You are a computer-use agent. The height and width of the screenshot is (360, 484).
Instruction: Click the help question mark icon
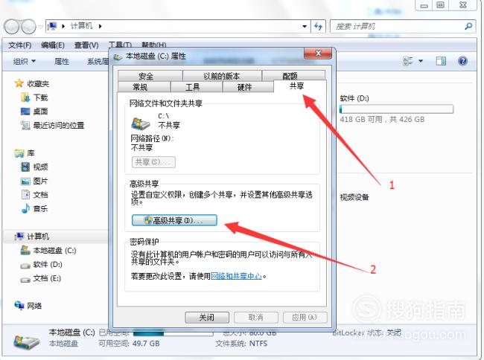pyautogui.click(x=462, y=61)
